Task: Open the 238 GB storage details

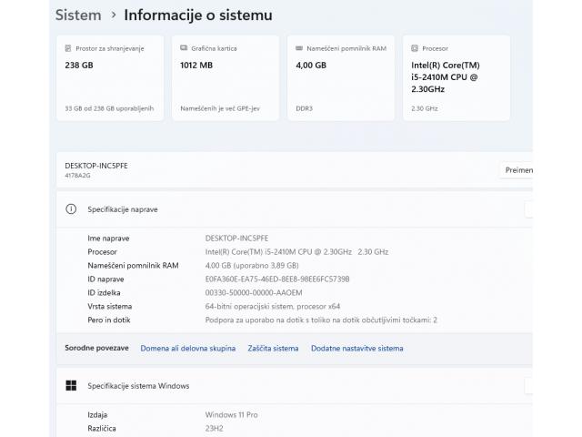Action: click(x=80, y=65)
